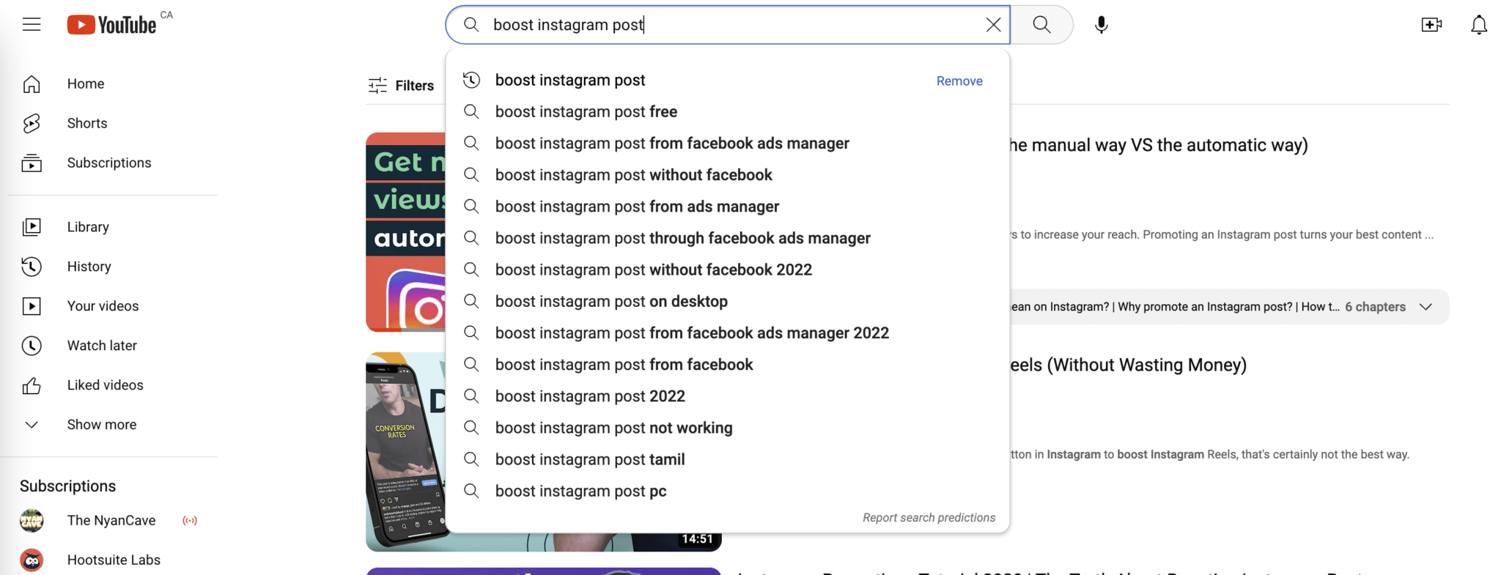Screen dimensions: 1501x575
Task: Open Hootsuite Labs channel
Action: tap(112, 560)
